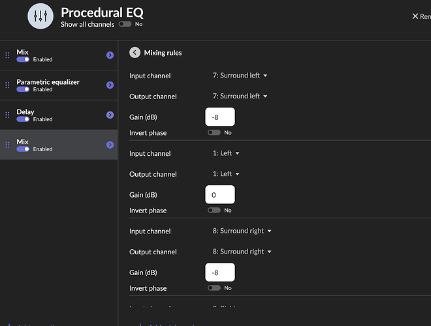431x326 pixels.
Task: Click the Procedural EQ sliders icon
Action: (x=40, y=16)
